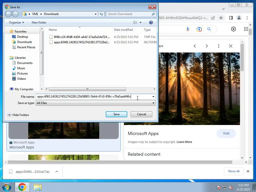
Task: Toggle Chrome side panel icon
Action: click(x=231, y=18)
